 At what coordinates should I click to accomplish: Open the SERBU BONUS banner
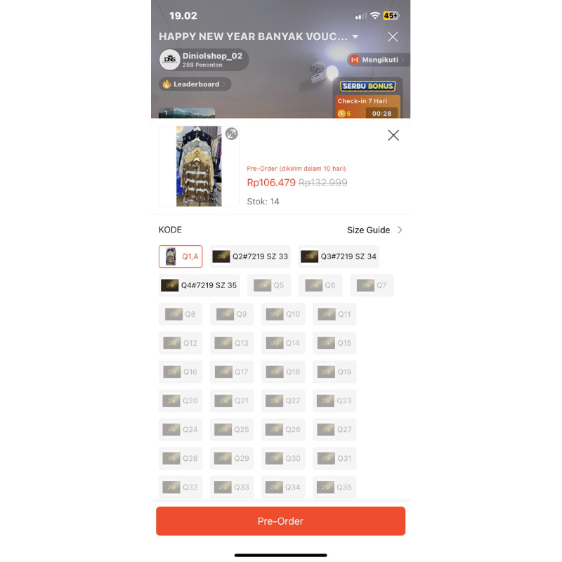[367, 86]
